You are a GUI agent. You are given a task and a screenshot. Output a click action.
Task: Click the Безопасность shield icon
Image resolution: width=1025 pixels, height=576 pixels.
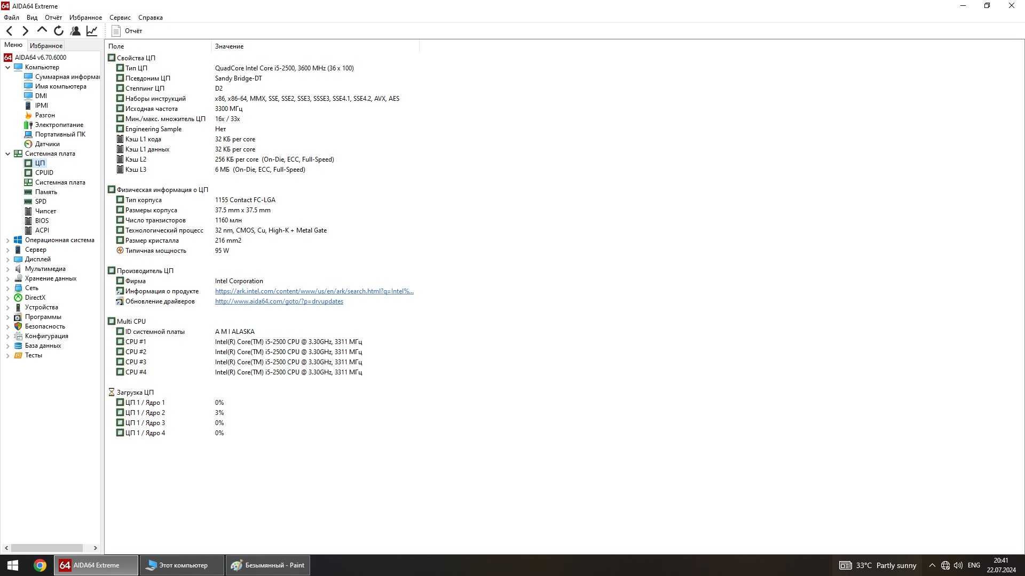click(x=18, y=326)
